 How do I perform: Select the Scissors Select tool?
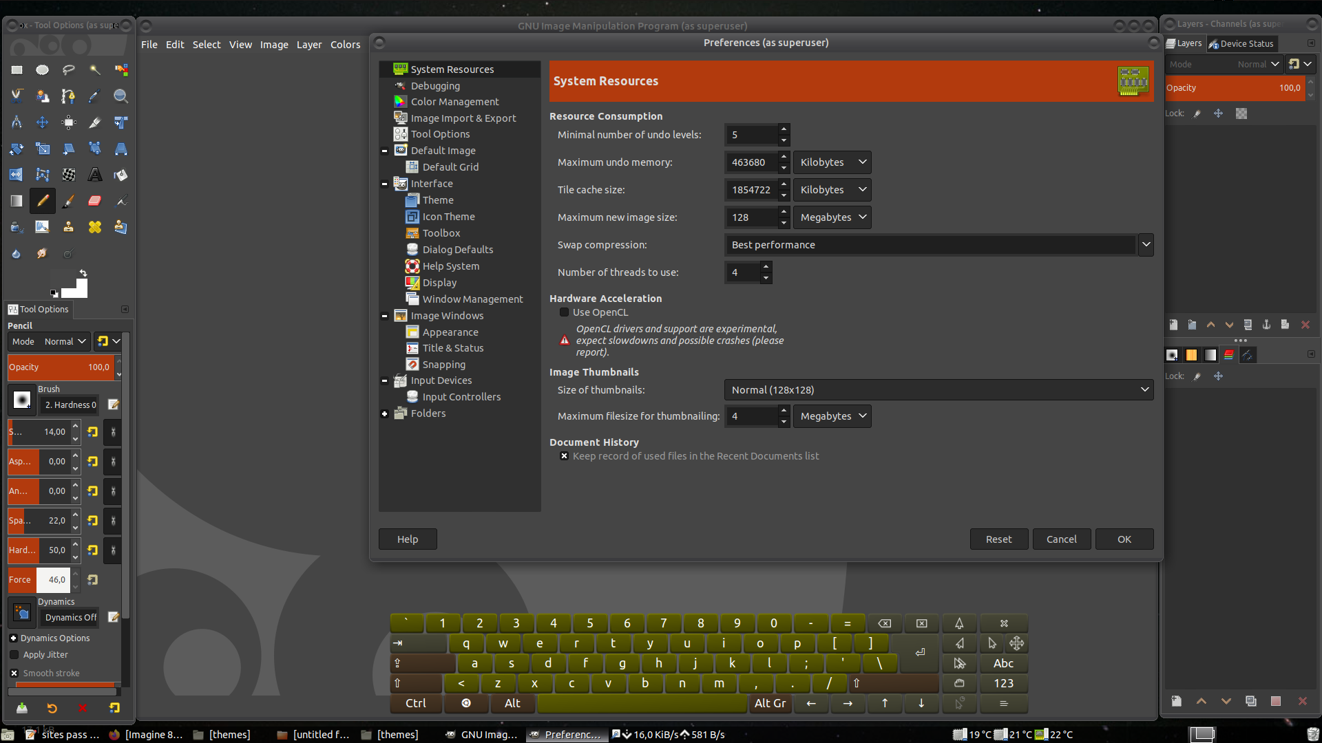pos(17,96)
